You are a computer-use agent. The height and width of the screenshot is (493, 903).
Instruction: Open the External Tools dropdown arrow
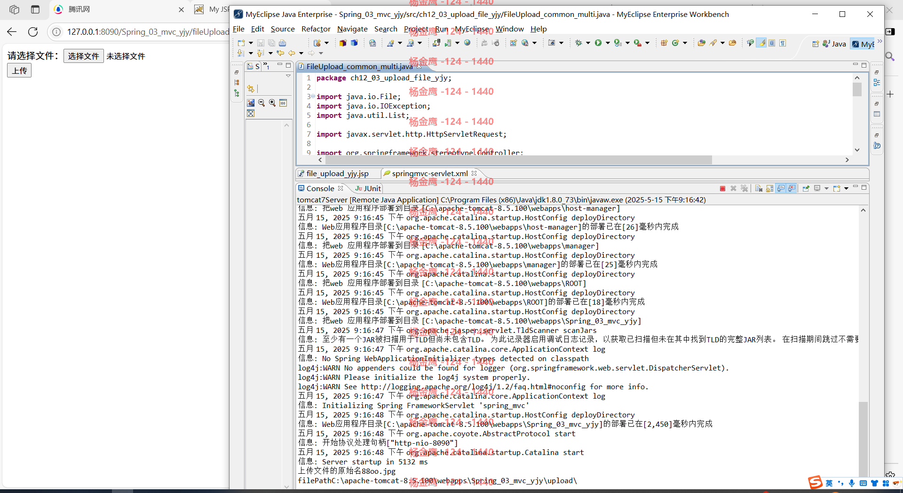tap(647, 43)
